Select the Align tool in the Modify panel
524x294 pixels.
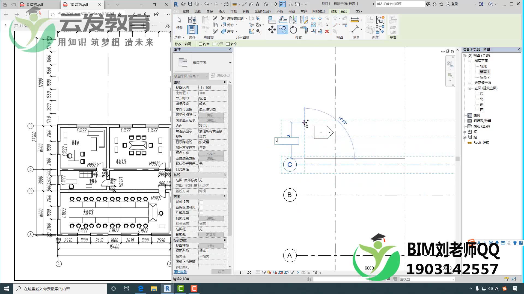coord(272,19)
